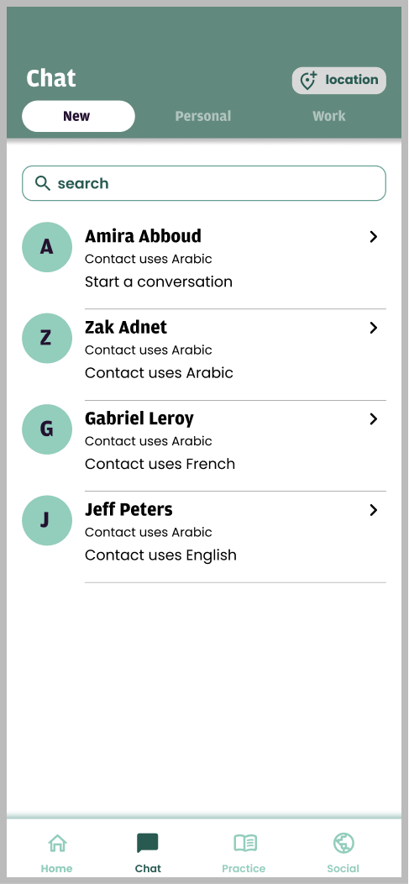
Task: Expand Gabriel Leroy row chevron
Action: pos(373,418)
